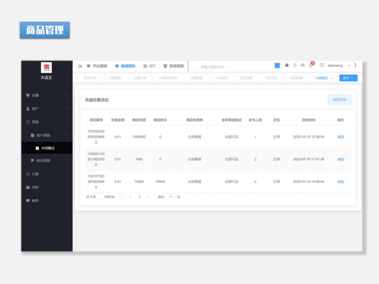Open the 10条/页 page size selector
The width and height of the screenshot is (379, 284).
[x=111, y=197]
